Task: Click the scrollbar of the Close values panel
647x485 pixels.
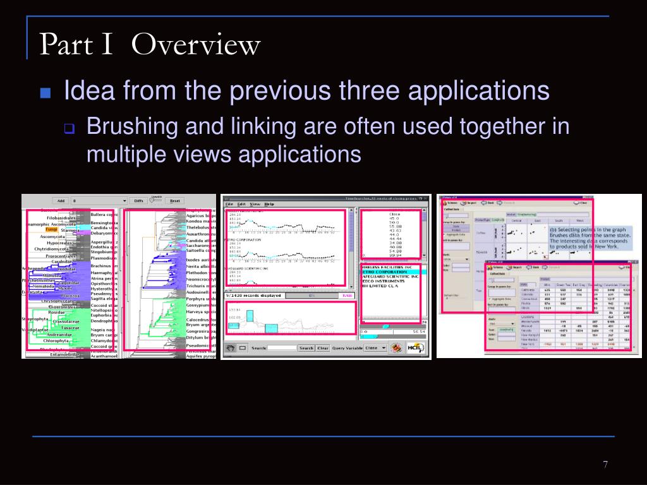Action: (424, 233)
